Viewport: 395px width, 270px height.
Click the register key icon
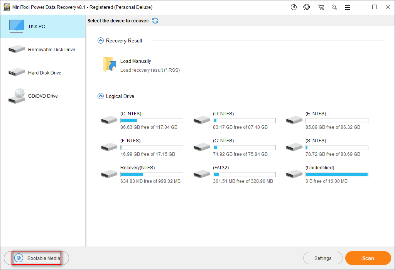(334, 7)
